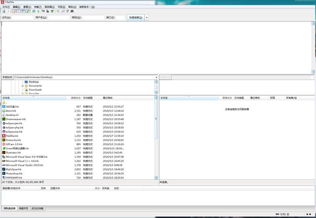Click the 密码(W) password input field
This screenshot has height=218, width=316.
pyautogui.click(x=93, y=17)
